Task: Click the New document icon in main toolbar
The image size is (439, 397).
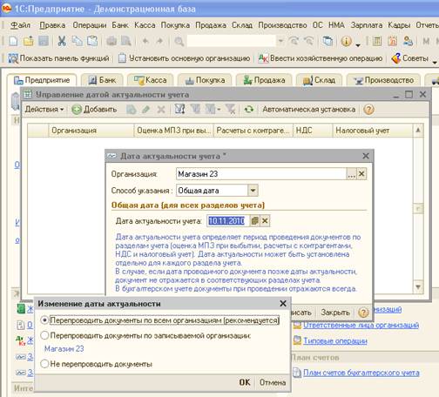Action: tap(13, 41)
